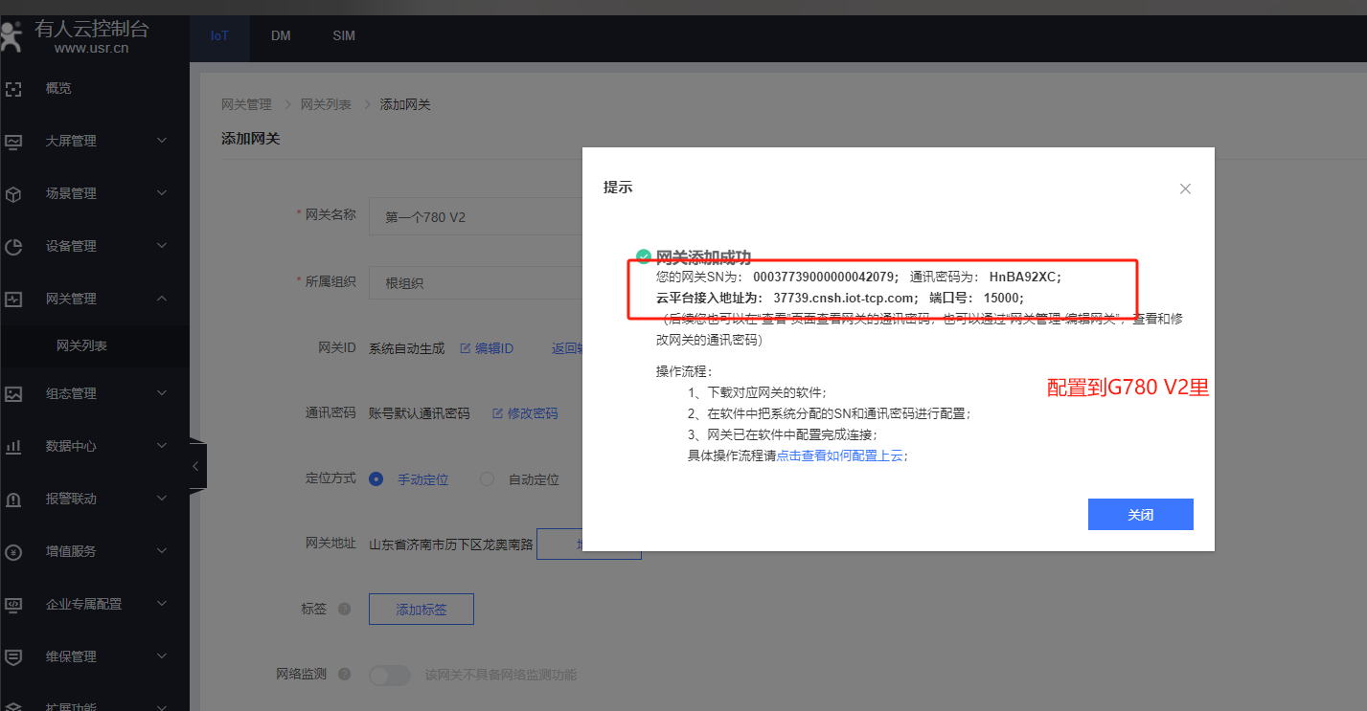Image resolution: width=1367 pixels, height=711 pixels.
Task: Select 手动定位 radio button
Action: pos(376,479)
